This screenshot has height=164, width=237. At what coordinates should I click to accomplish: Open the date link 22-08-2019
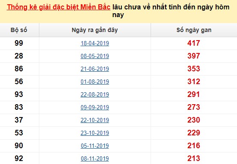pyautogui.click(x=95, y=94)
